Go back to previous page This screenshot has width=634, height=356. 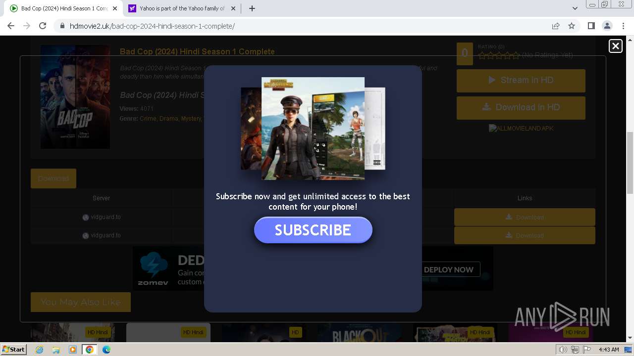[x=11, y=26]
